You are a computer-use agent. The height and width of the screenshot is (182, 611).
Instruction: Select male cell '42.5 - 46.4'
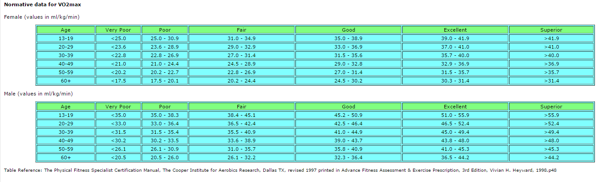point(349,124)
